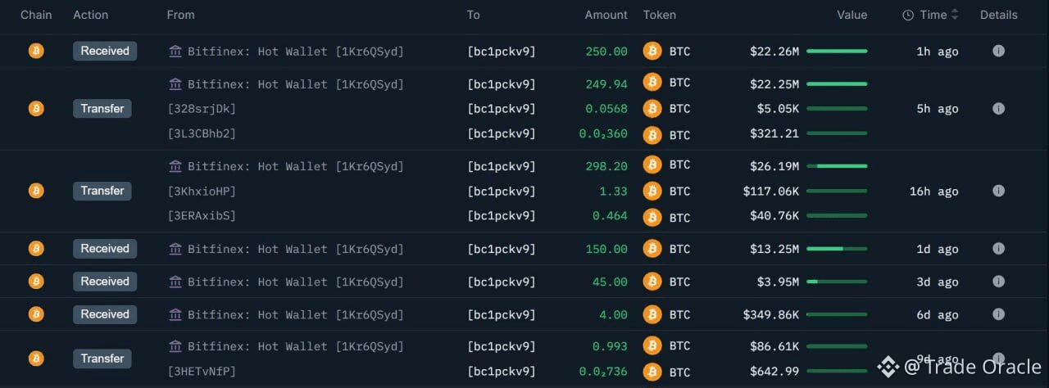The width and height of the screenshot is (1049, 388).
Task: Click BTC token icon on 45.00 row
Action: pyautogui.click(x=652, y=282)
